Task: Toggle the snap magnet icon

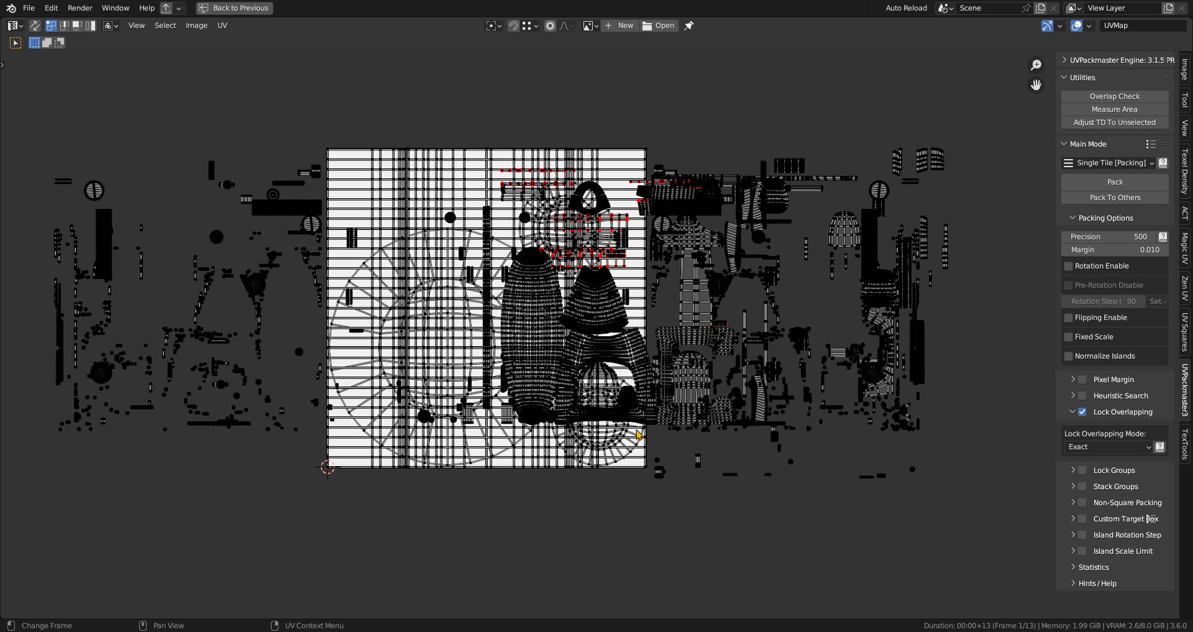Action: (513, 25)
